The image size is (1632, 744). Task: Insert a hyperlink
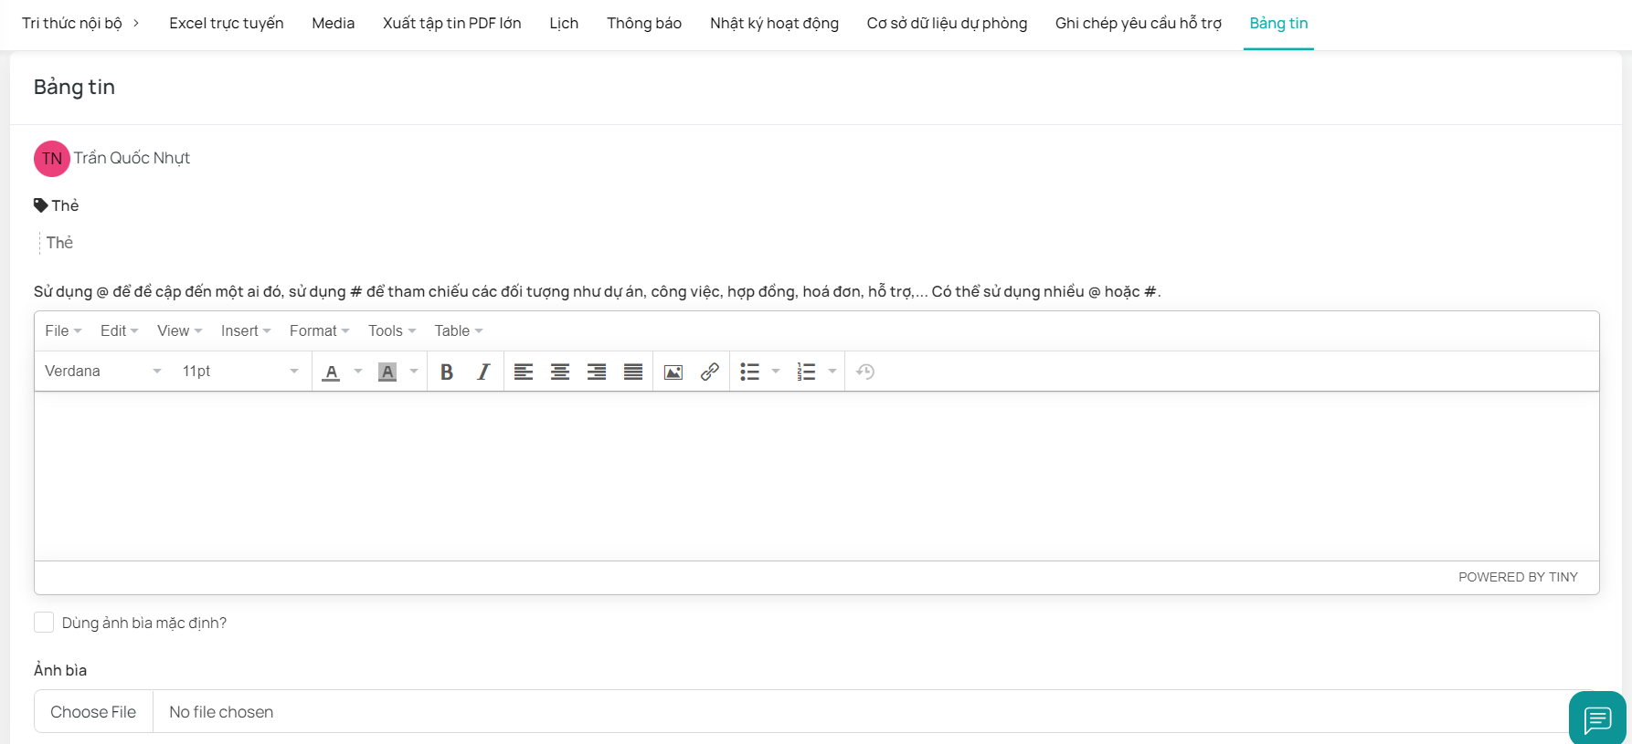click(710, 372)
